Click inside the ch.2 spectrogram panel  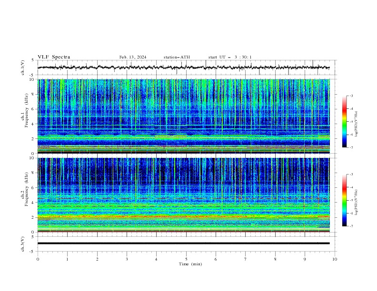click(x=183, y=195)
